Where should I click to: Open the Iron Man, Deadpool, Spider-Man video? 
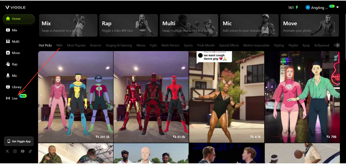pyautogui.click(x=151, y=97)
